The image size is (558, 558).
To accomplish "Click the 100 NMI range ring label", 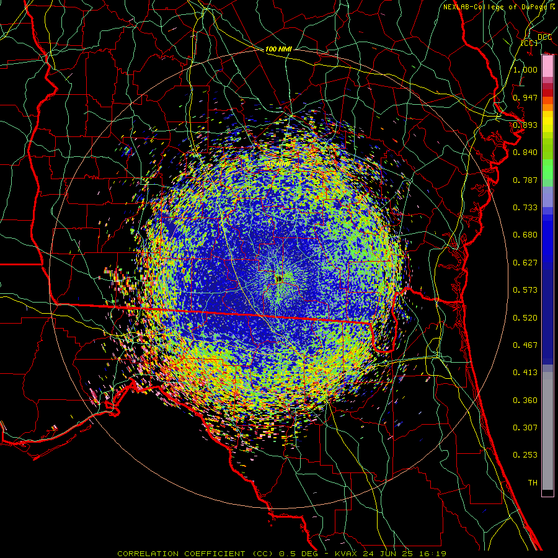I will point(278,49).
